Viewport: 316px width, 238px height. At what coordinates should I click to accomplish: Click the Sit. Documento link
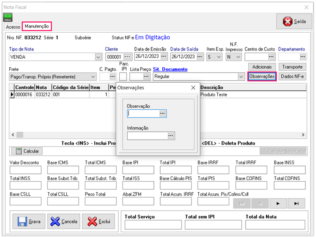click(x=170, y=69)
